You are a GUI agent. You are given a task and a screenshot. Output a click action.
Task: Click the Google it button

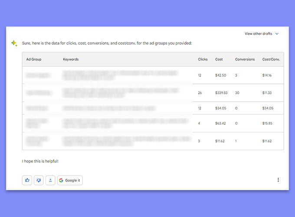click(x=70, y=180)
